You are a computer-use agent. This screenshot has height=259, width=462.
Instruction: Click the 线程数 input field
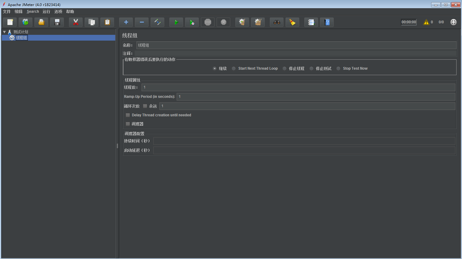coord(298,87)
